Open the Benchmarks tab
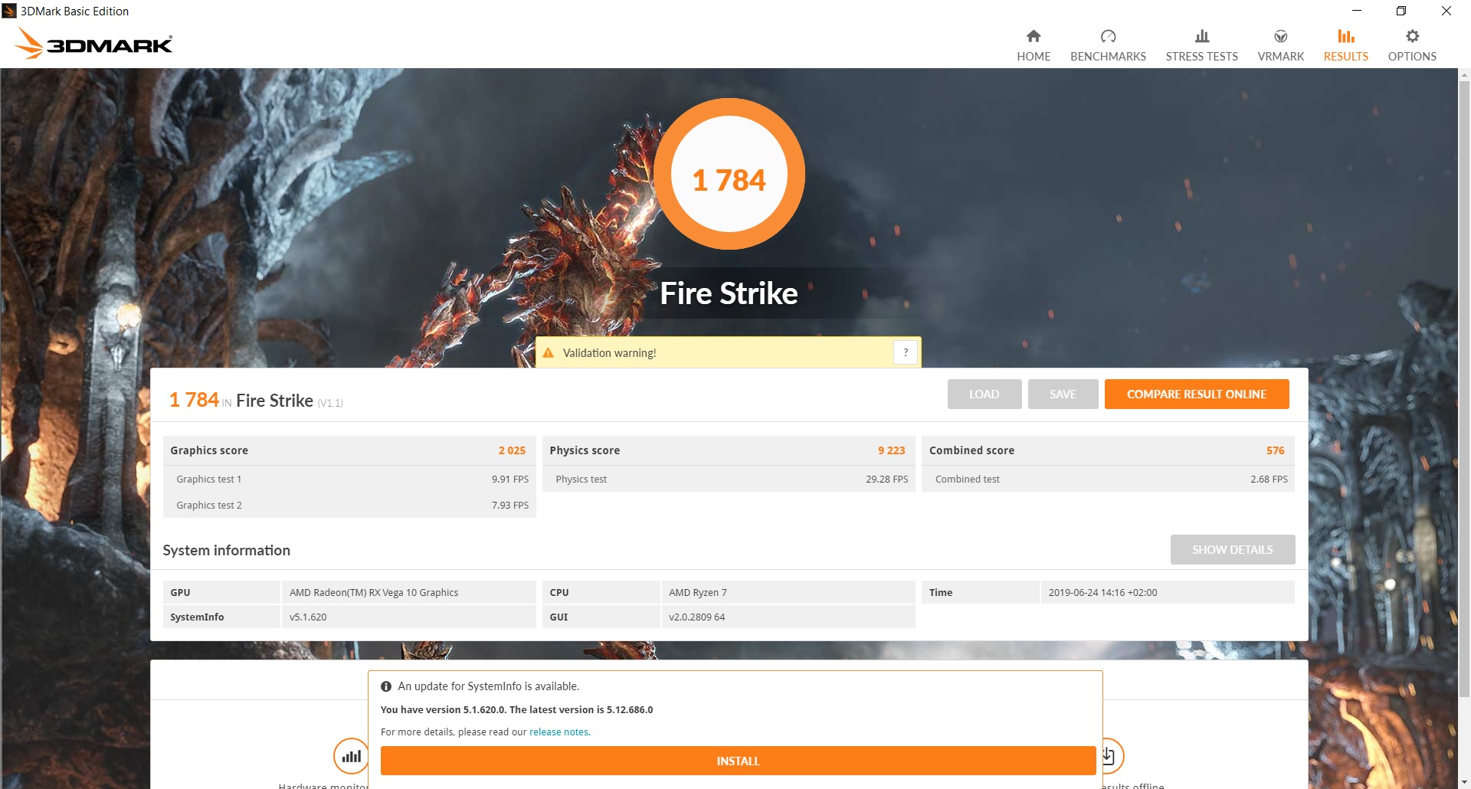 (x=1108, y=46)
